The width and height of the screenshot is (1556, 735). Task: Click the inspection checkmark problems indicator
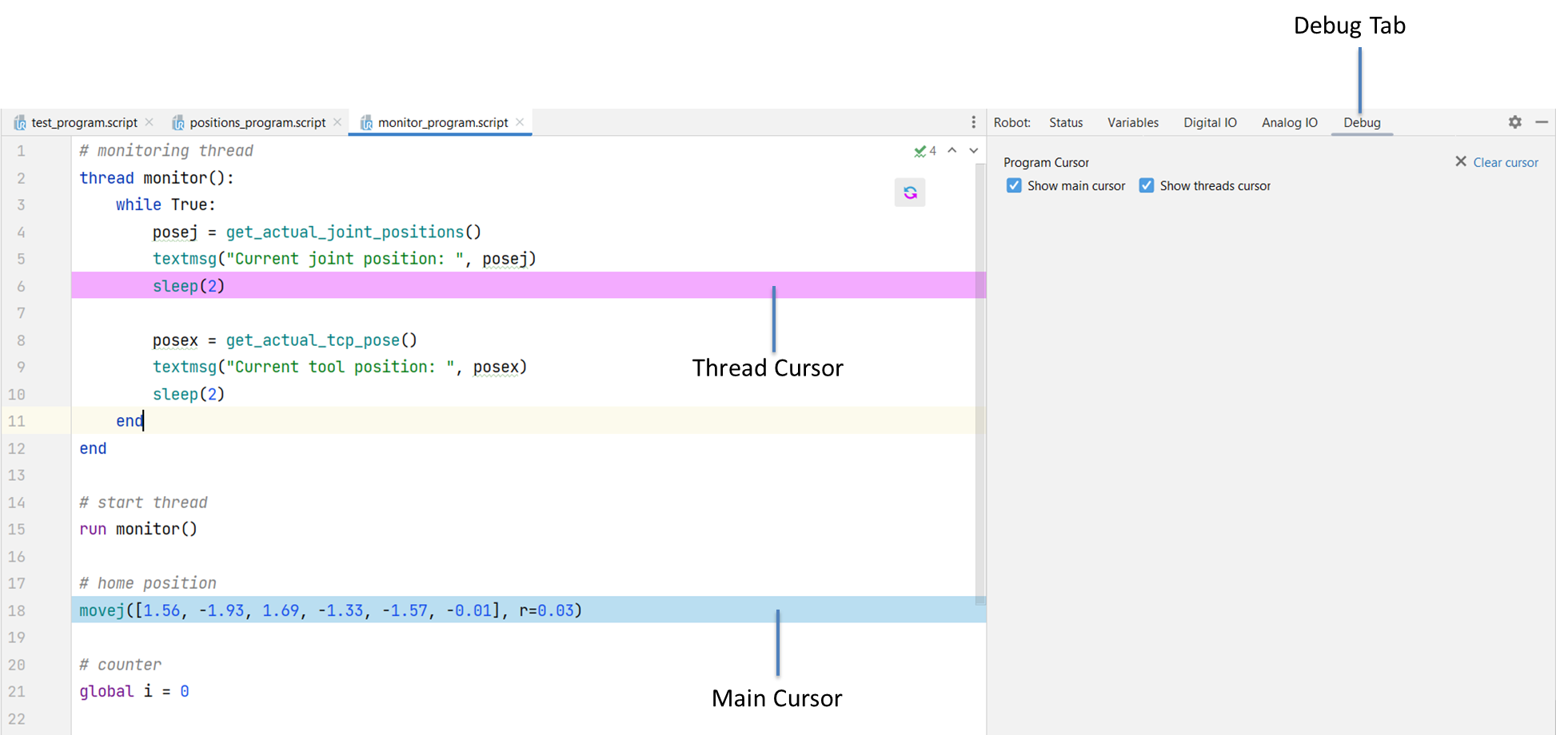click(x=925, y=151)
